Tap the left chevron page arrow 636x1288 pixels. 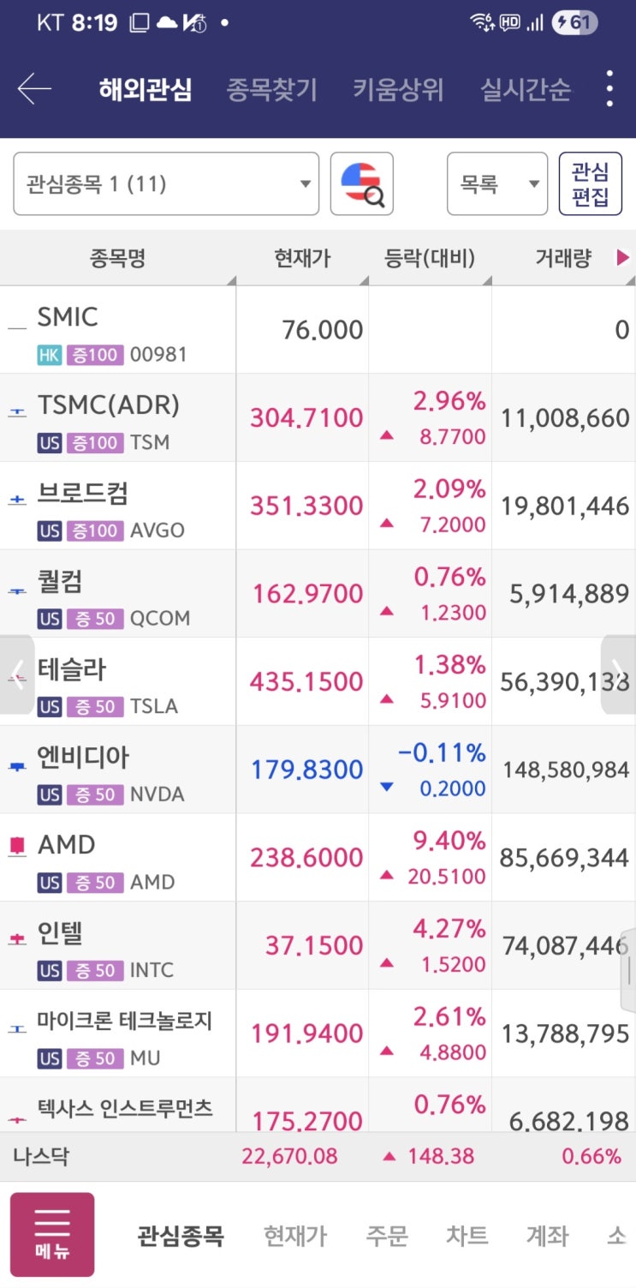pos(16,674)
